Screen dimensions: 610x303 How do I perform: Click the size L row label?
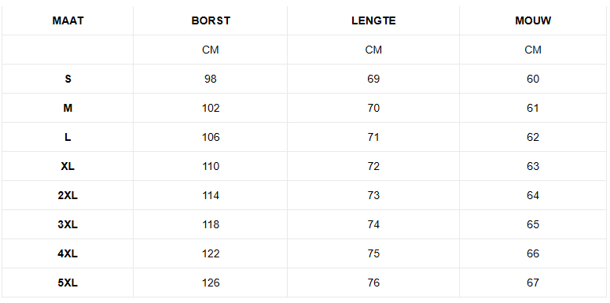68,137
